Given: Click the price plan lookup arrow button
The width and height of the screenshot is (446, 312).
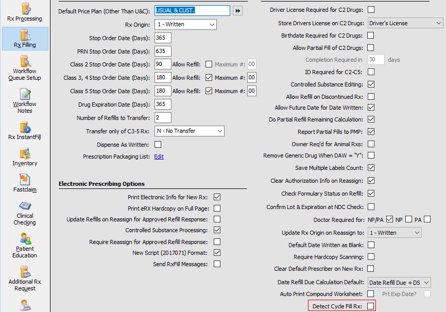Looking at the screenshot, I should pos(237,11).
